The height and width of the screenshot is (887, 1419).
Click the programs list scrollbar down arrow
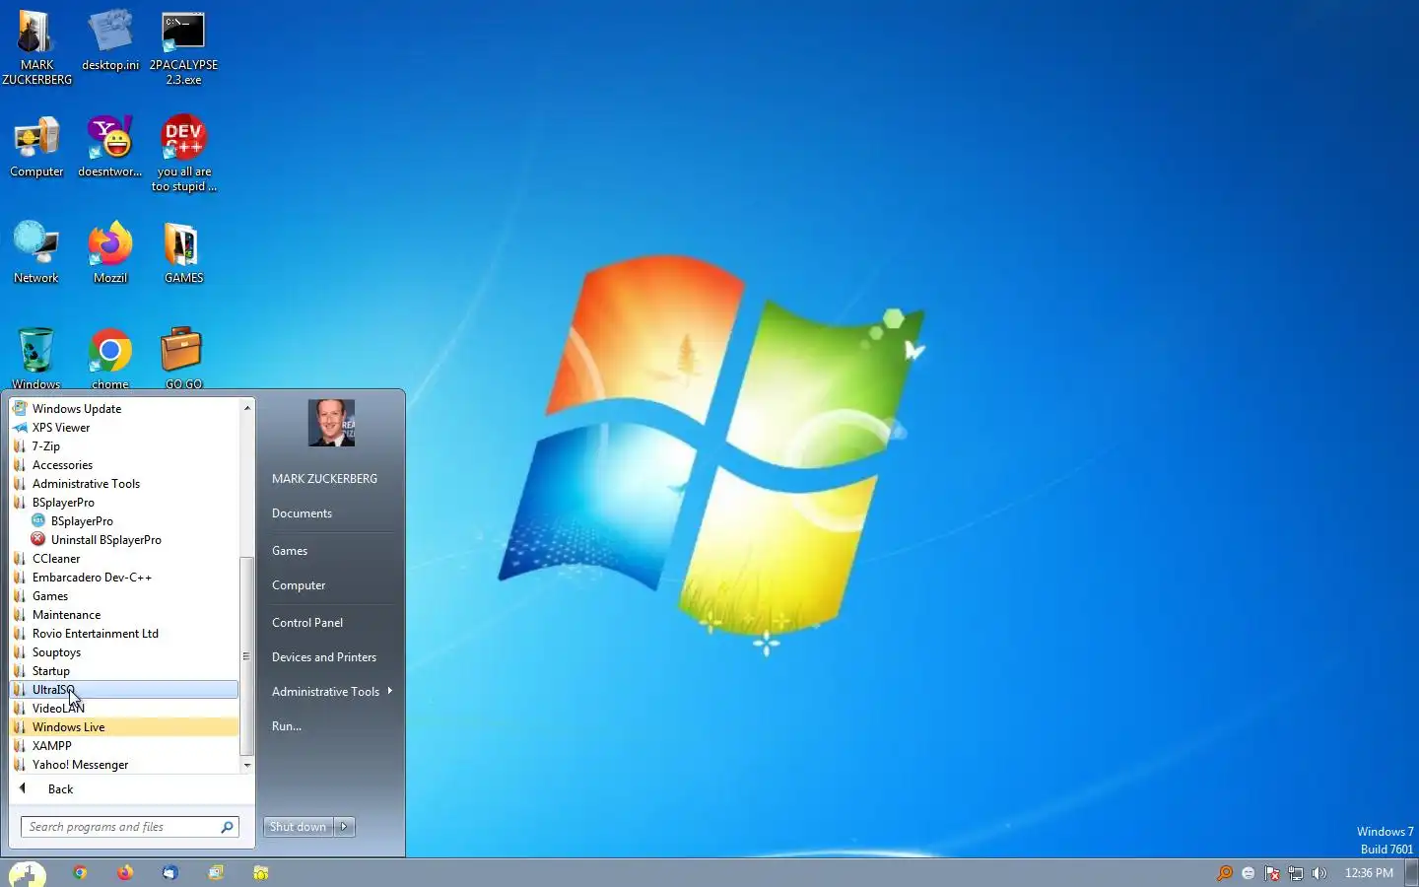click(x=247, y=766)
